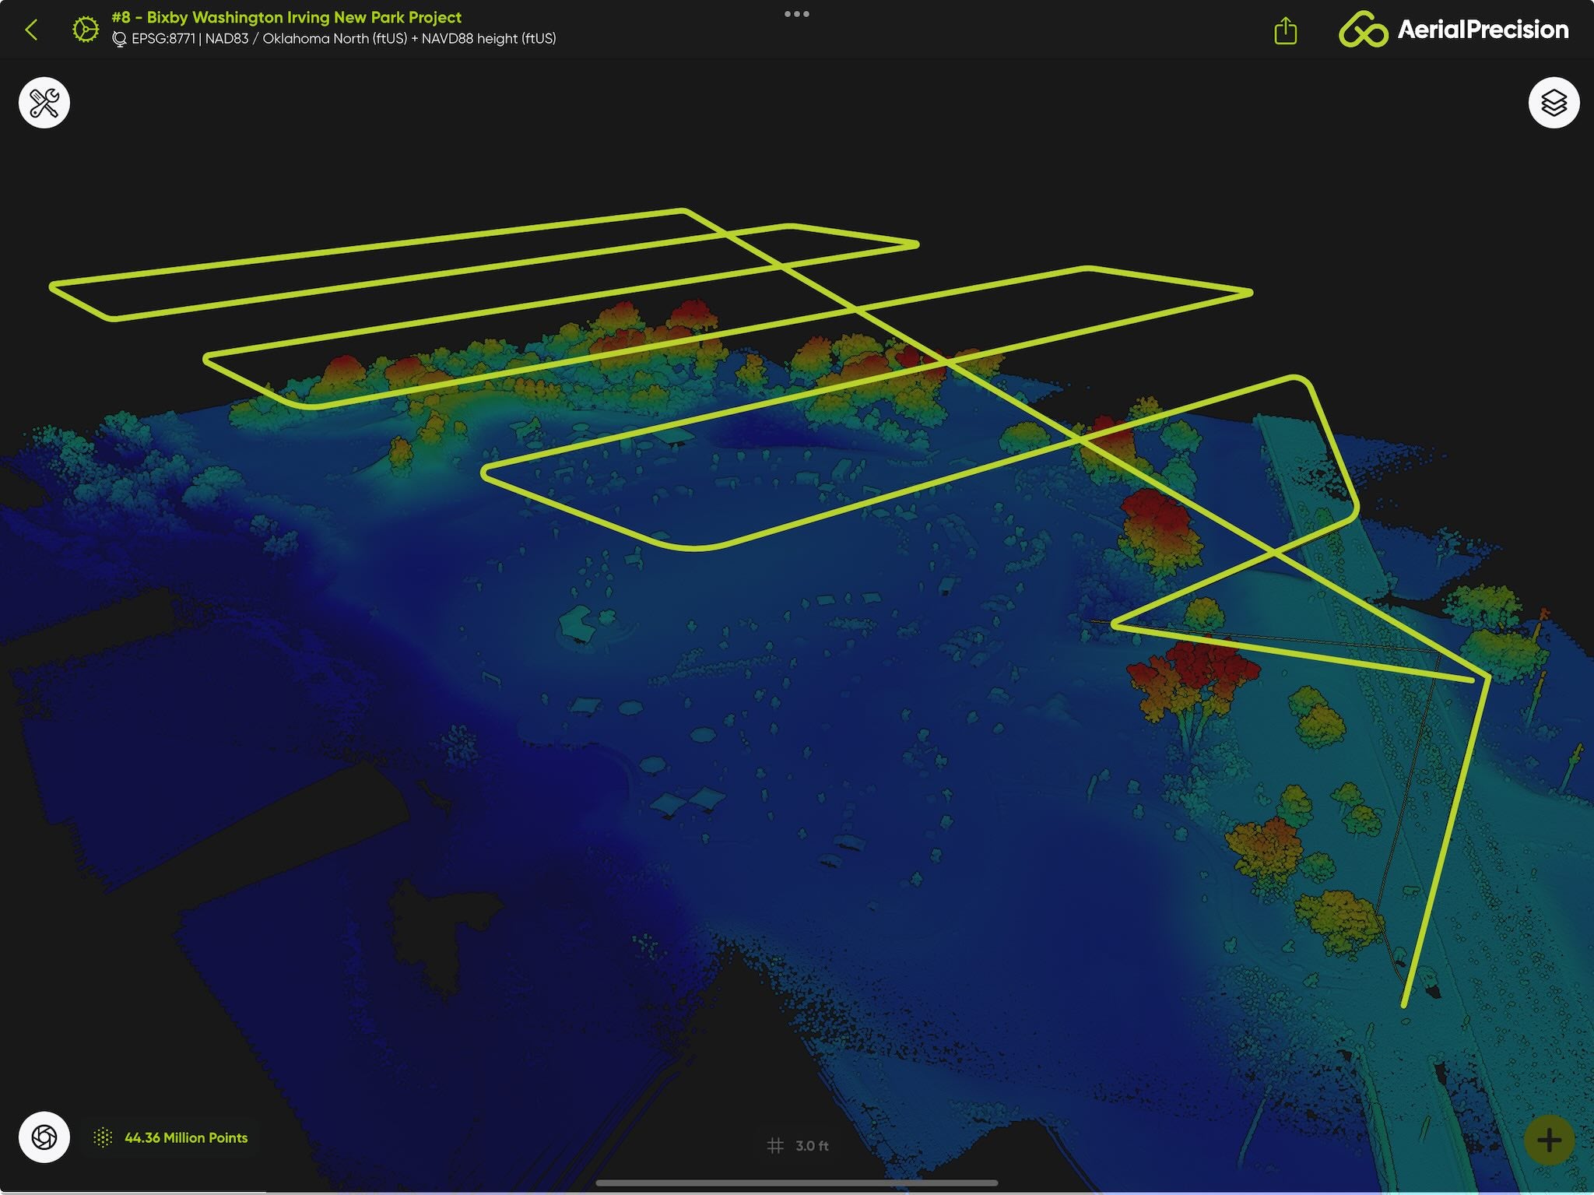Go back with the left chevron
This screenshot has height=1195, width=1594.
click(x=32, y=30)
